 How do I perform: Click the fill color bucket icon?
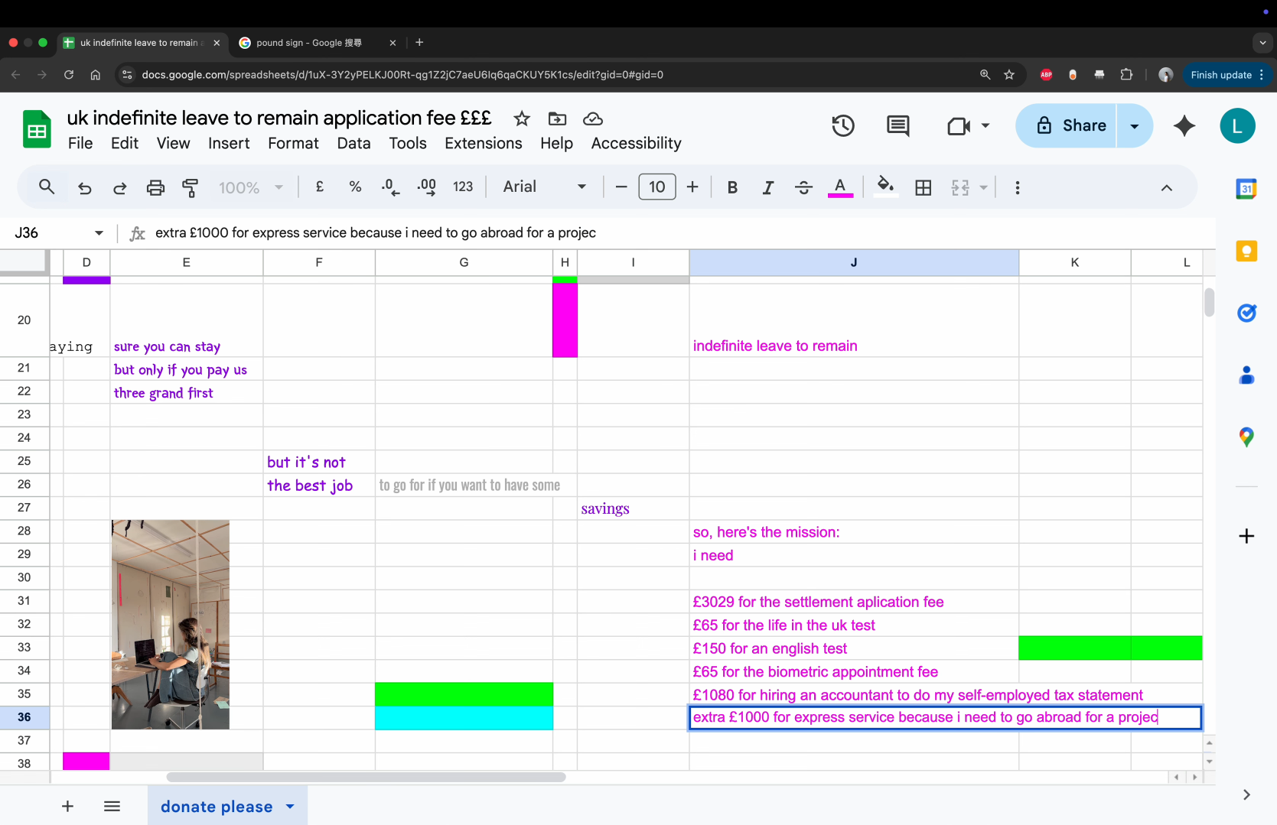click(885, 187)
